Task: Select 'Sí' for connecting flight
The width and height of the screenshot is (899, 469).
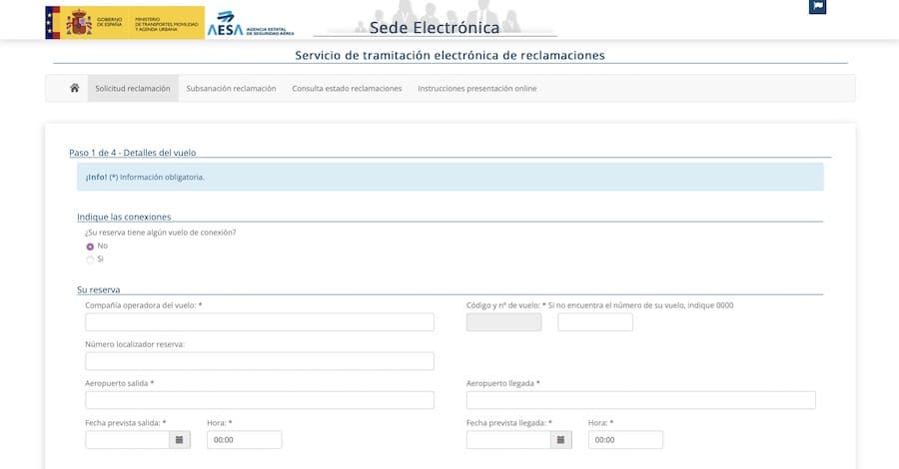Action: [90, 259]
